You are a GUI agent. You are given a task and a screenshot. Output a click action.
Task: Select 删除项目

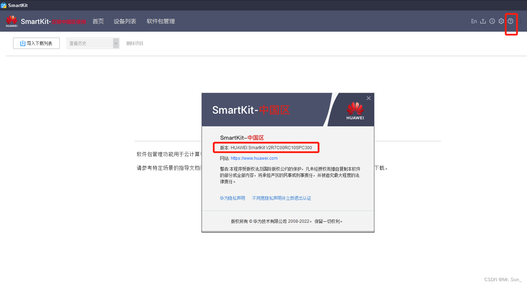(x=134, y=44)
